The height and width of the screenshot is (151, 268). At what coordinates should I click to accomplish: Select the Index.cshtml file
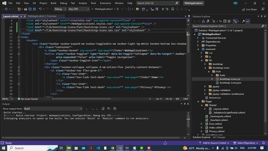(x=216, y=128)
